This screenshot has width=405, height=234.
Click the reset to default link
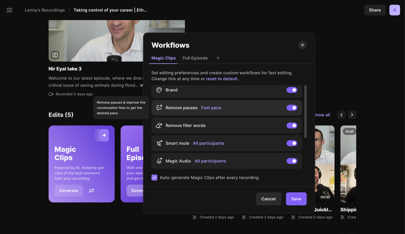point(222,79)
